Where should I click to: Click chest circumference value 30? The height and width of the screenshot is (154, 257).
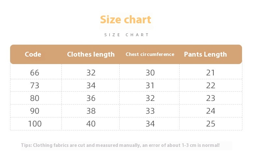[150, 73]
